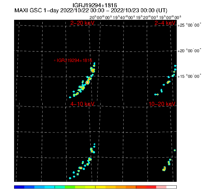Click the red segment of colorbar
This screenshot has height=189, width=206.
[x=151, y=187]
